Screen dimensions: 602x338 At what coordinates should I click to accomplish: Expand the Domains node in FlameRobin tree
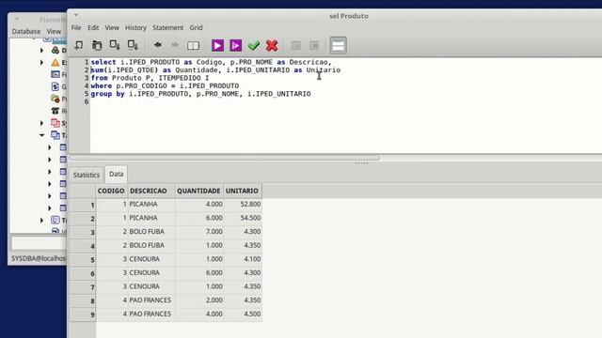[x=41, y=50]
